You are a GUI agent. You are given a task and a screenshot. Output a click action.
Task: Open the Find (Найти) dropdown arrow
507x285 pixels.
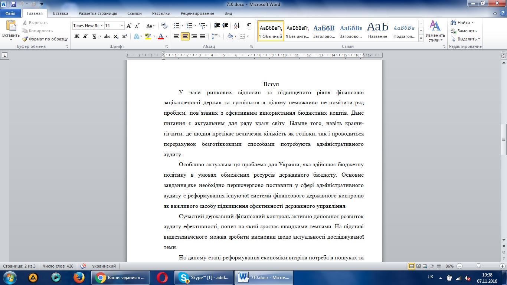[472, 23]
